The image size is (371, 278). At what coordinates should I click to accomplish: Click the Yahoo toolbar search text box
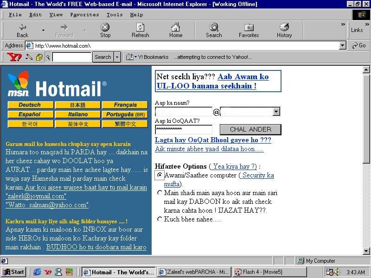click(x=72, y=57)
